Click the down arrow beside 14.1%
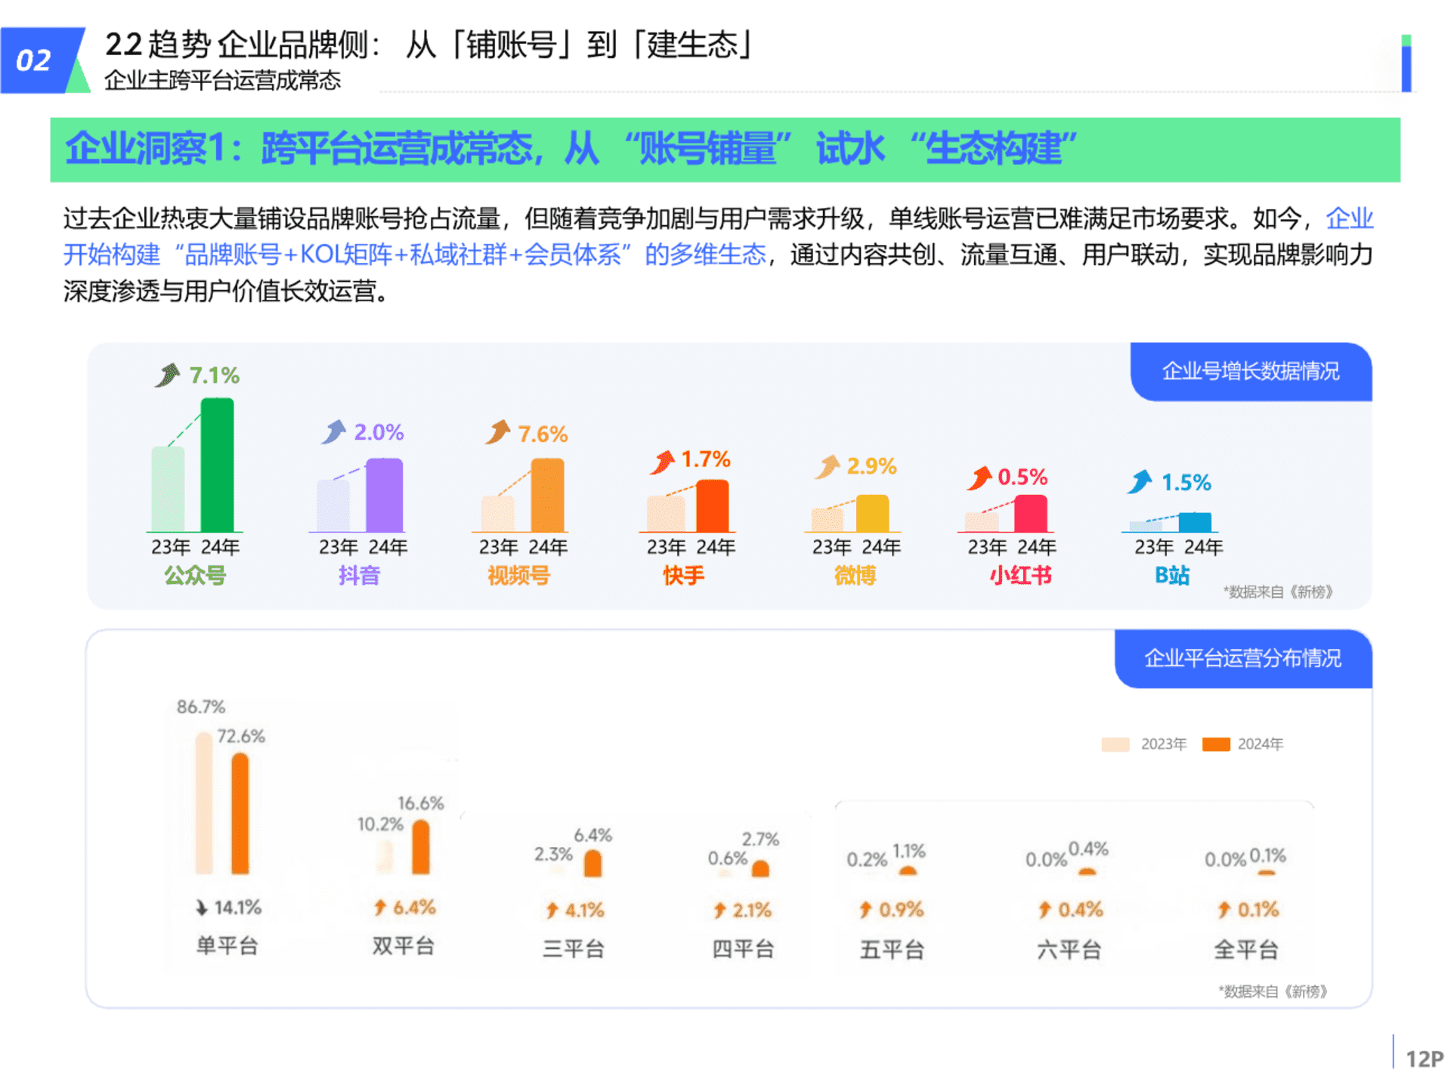The height and width of the screenshot is (1088, 1451). tap(201, 907)
